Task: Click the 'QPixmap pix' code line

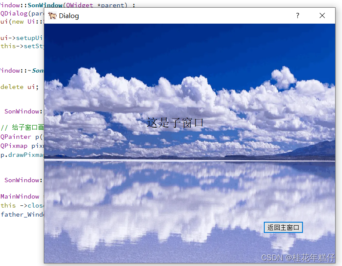Action: pos(22,146)
